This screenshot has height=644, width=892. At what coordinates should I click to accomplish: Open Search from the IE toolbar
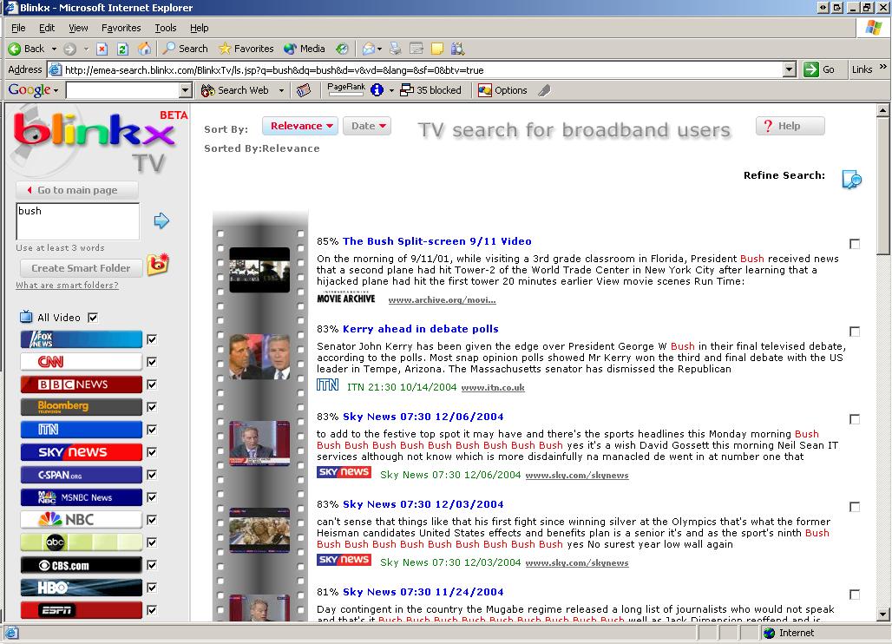(x=185, y=49)
